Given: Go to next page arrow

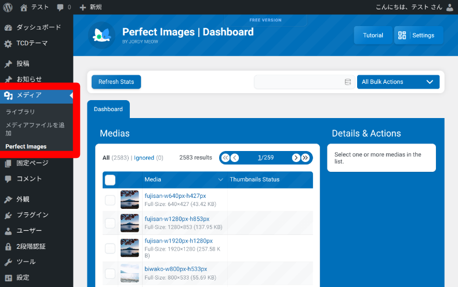Looking at the screenshot, I should click(x=296, y=158).
